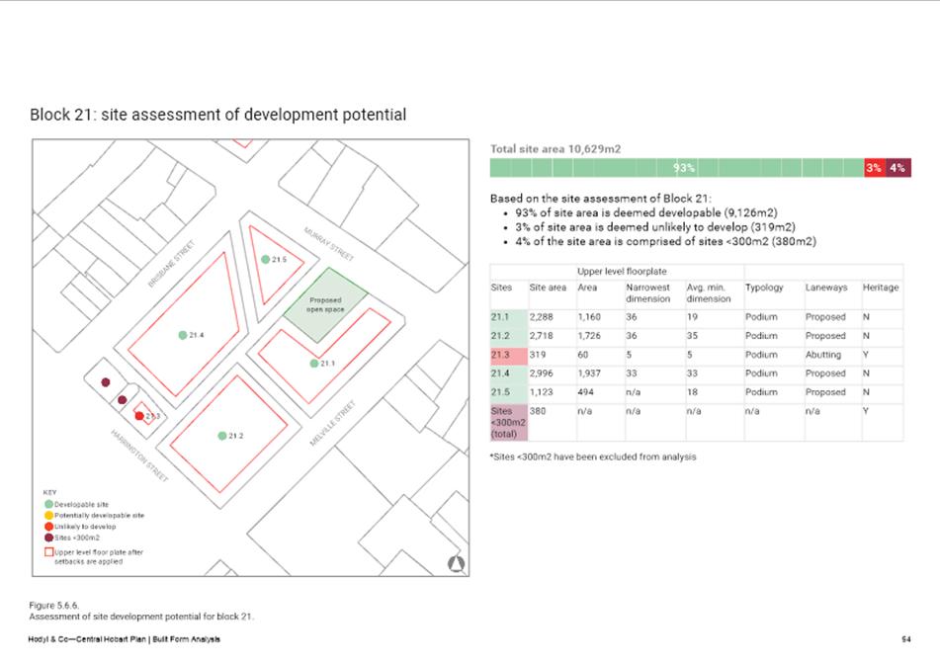Click the 'Figure 5.6.6.' caption label

point(54,606)
